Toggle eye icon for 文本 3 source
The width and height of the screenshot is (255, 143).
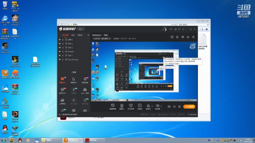(x=60, y=47)
